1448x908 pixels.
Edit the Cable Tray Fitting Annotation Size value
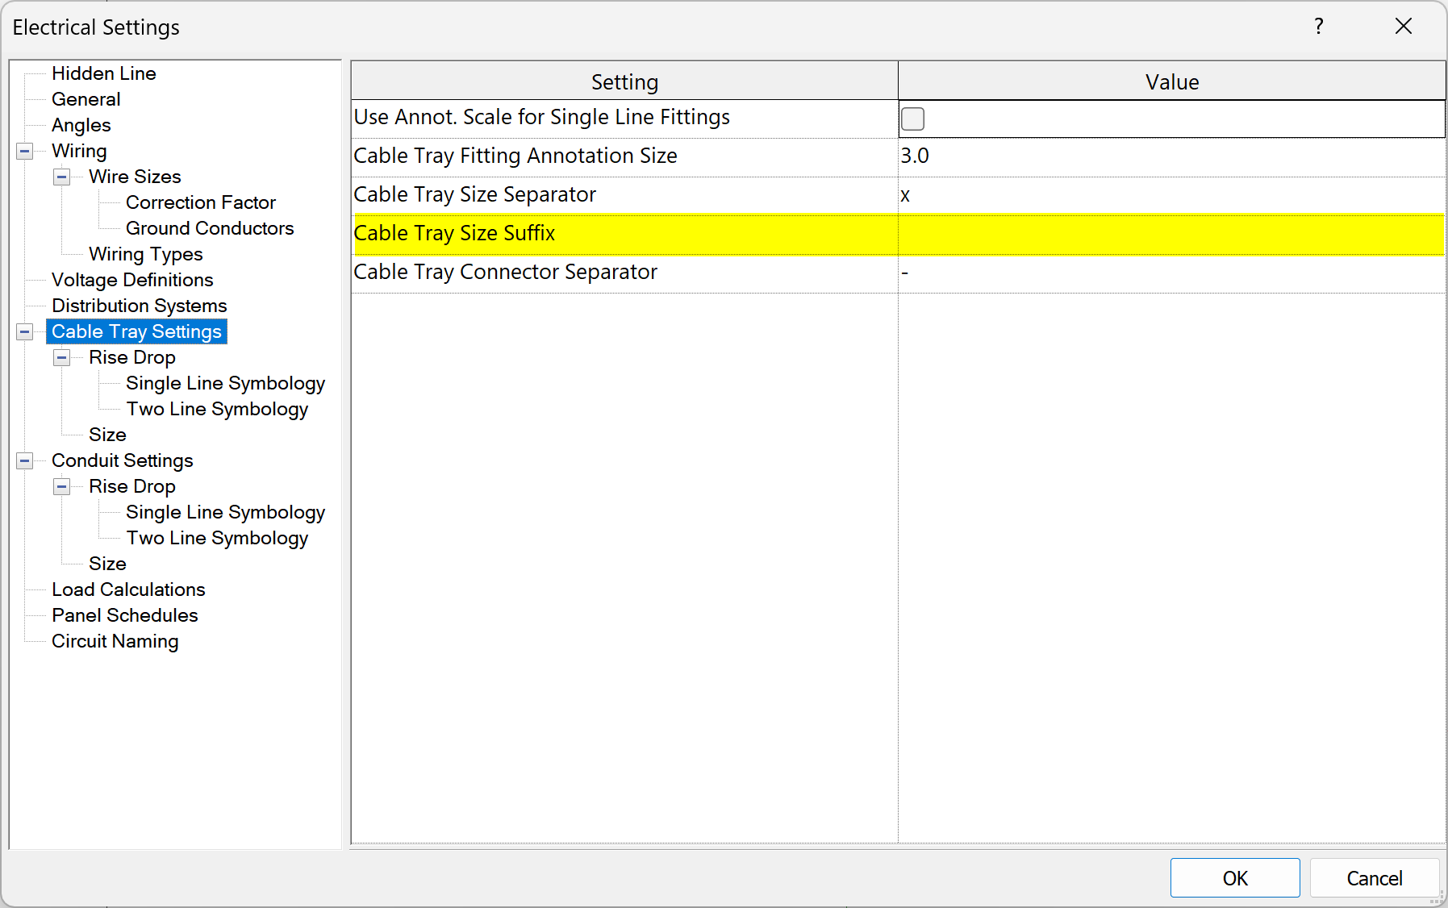[1171, 156]
